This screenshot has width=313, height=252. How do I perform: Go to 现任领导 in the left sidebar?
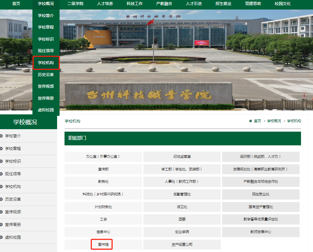click(13, 174)
